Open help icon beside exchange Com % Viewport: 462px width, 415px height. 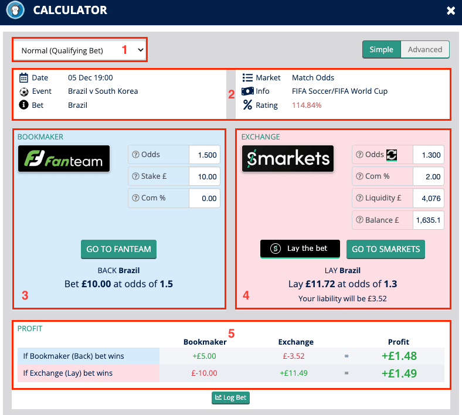(x=359, y=176)
